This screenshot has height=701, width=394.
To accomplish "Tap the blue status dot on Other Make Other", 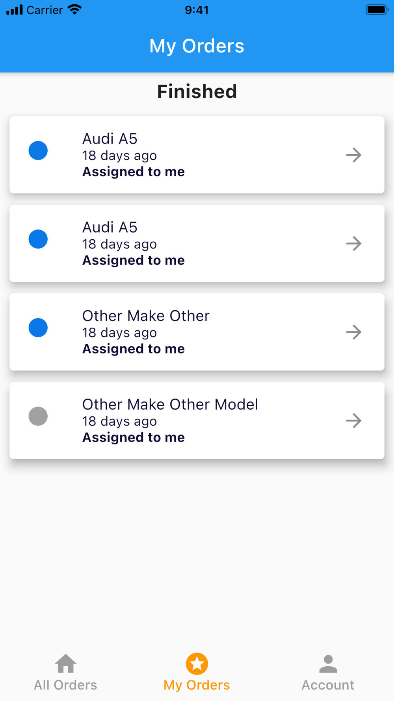I will (38, 328).
